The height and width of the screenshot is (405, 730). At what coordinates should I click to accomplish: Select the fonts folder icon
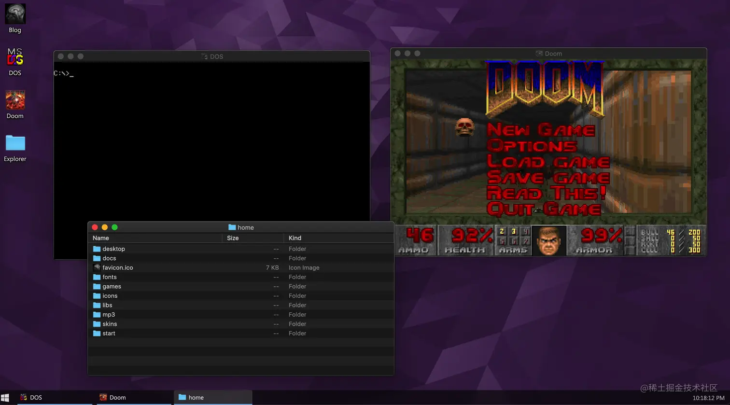point(97,277)
